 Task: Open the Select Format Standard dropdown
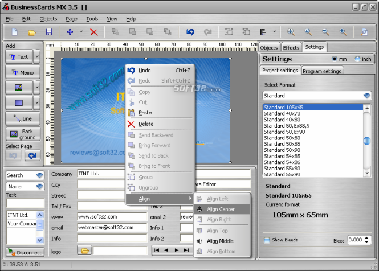click(366, 96)
